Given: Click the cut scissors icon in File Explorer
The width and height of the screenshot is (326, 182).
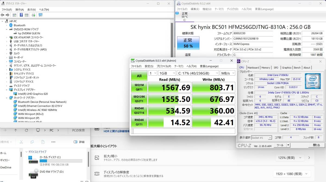Looking at the screenshot, I should [x=21, y=142].
